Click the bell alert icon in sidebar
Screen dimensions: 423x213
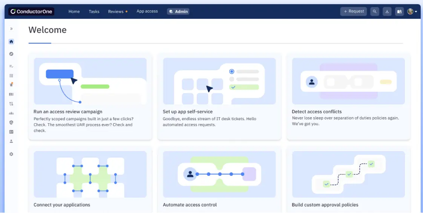(11, 85)
